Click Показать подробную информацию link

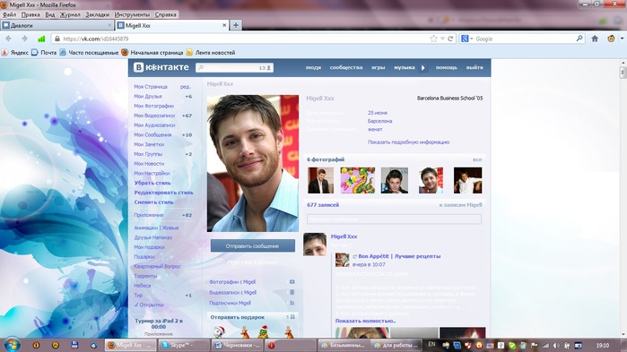click(x=409, y=142)
